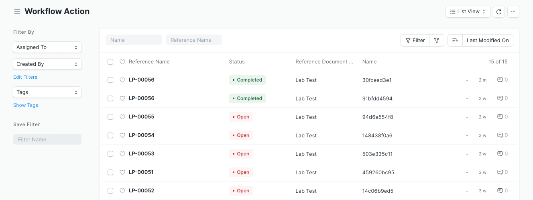Screen dimensions: 533x200
Task: Open the Last Modified On sort menu
Action: pos(488,40)
